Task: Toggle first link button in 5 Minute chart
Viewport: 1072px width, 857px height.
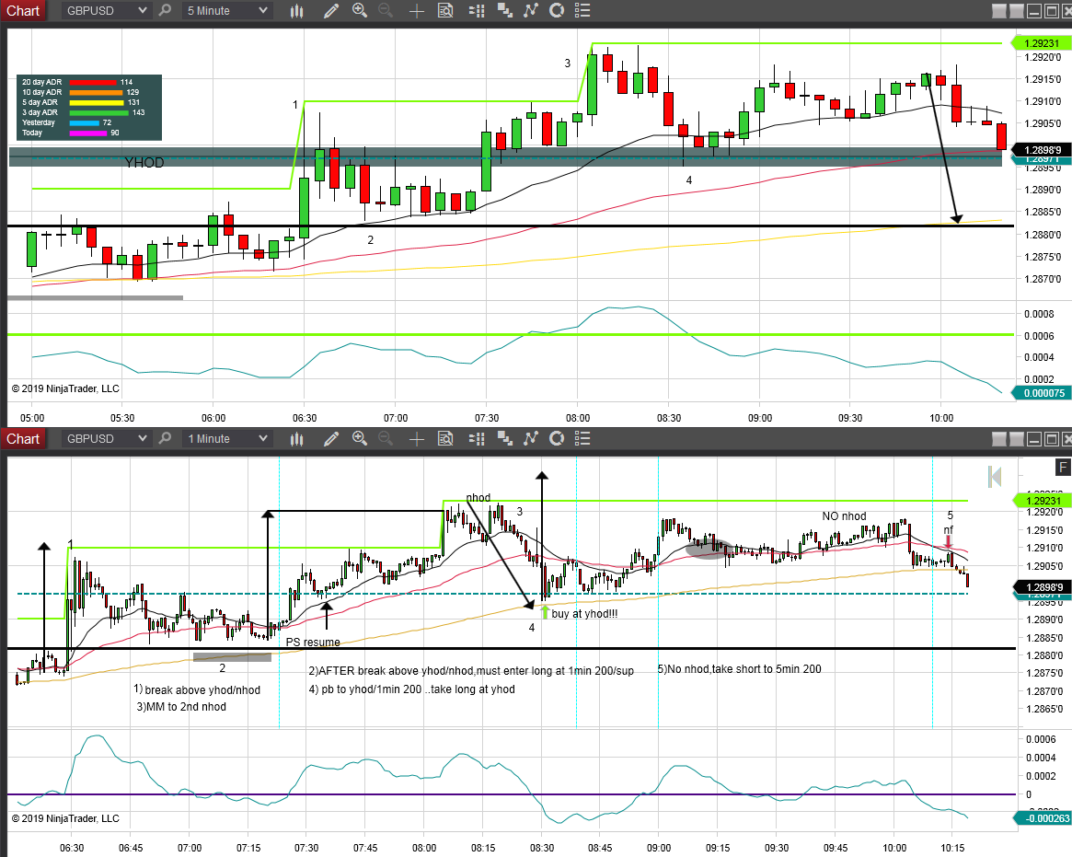Action: pos(999,10)
